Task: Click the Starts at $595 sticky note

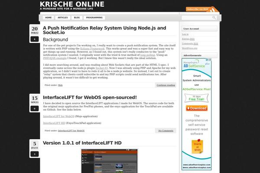Action: pos(197,147)
